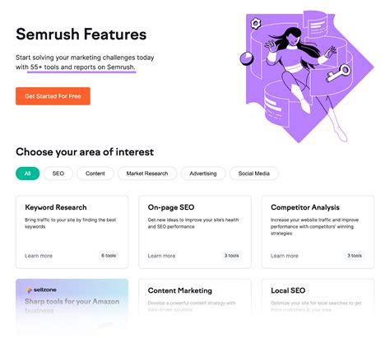Choose the Market Research filter
Image resolution: width=390 pixels, height=338 pixels.
coord(147,174)
